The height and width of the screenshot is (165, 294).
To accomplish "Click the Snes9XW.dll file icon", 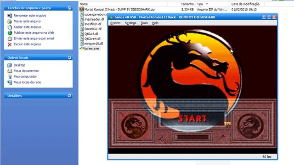I will (82, 29).
